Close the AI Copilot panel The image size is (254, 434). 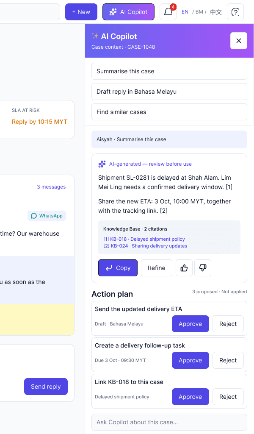tap(239, 41)
